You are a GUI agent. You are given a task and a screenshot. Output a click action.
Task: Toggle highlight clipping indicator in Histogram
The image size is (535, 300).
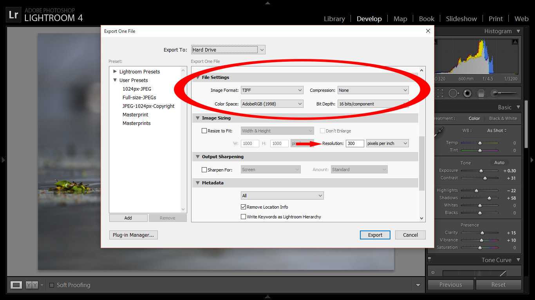pos(515,41)
